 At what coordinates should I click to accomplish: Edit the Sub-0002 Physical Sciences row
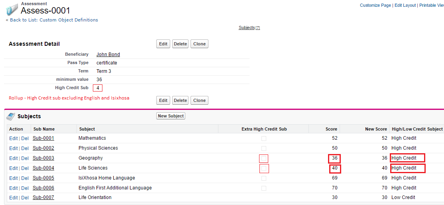13,148
